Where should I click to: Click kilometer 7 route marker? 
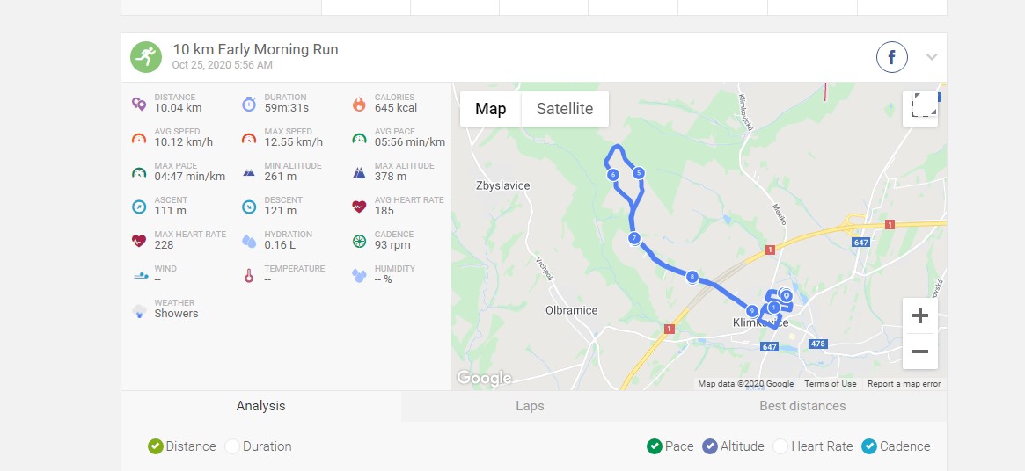634,238
